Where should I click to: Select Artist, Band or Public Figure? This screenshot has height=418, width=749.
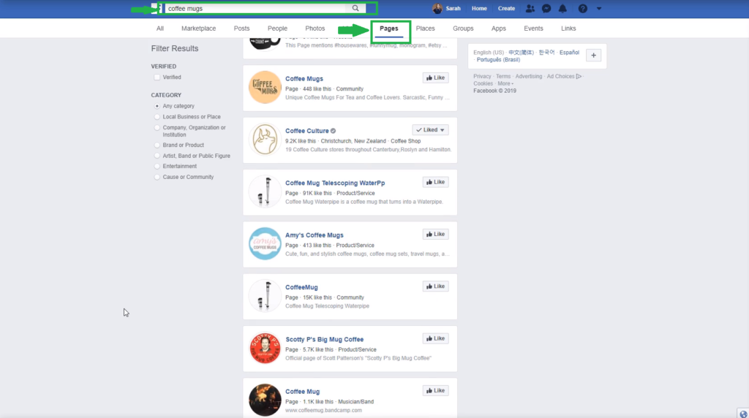pyautogui.click(x=157, y=156)
